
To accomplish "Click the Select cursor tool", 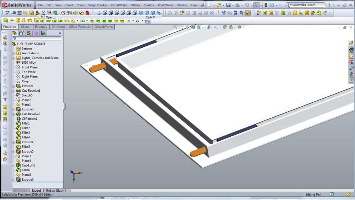I will click(x=256, y=5).
